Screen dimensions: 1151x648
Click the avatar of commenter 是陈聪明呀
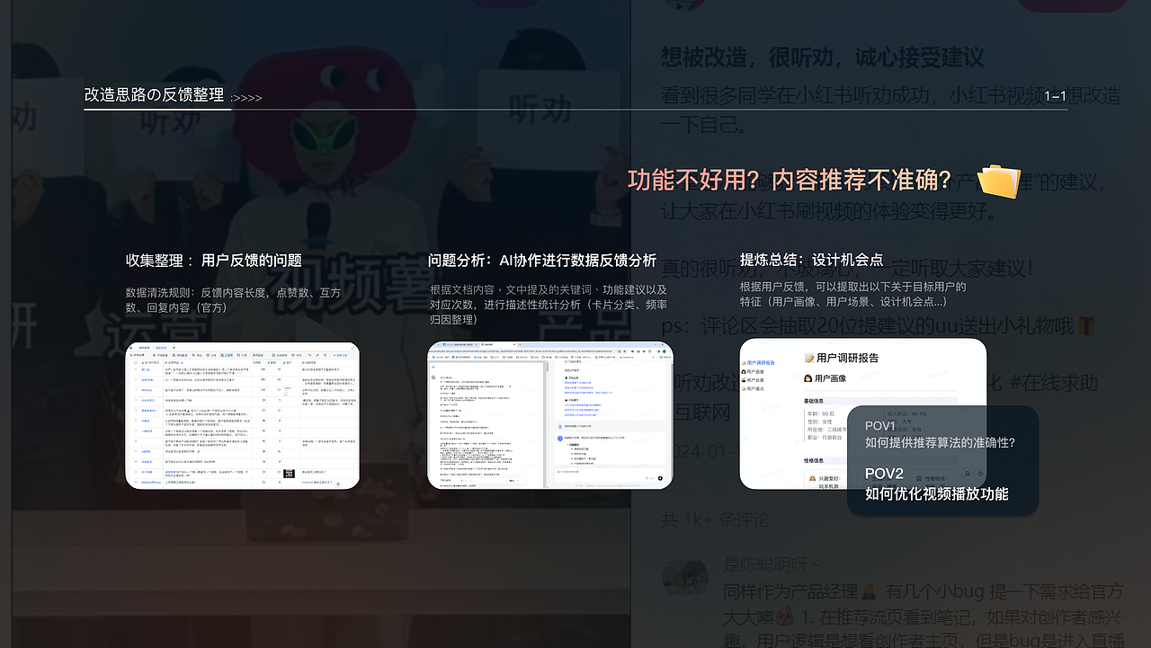point(685,576)
